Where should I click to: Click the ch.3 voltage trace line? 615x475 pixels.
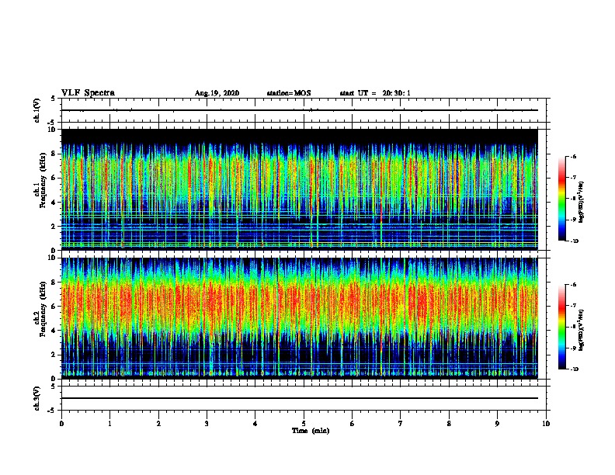(x=300, y=398)
